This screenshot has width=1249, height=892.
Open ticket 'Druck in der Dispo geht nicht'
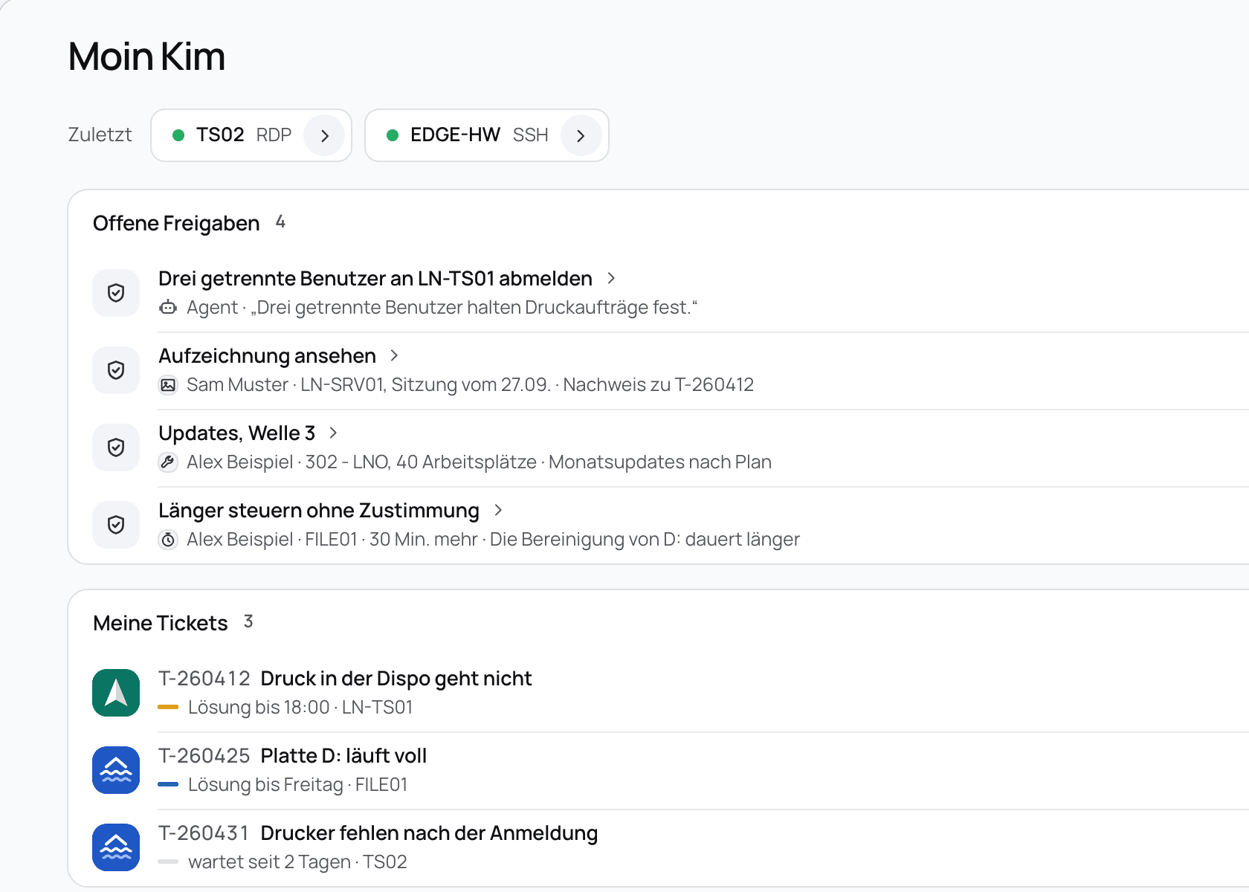(396, 679)
